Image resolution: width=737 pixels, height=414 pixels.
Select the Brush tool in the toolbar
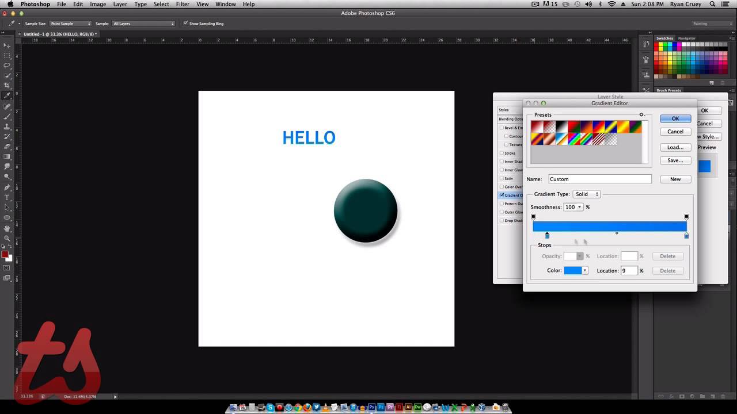(x=7, y=116)
